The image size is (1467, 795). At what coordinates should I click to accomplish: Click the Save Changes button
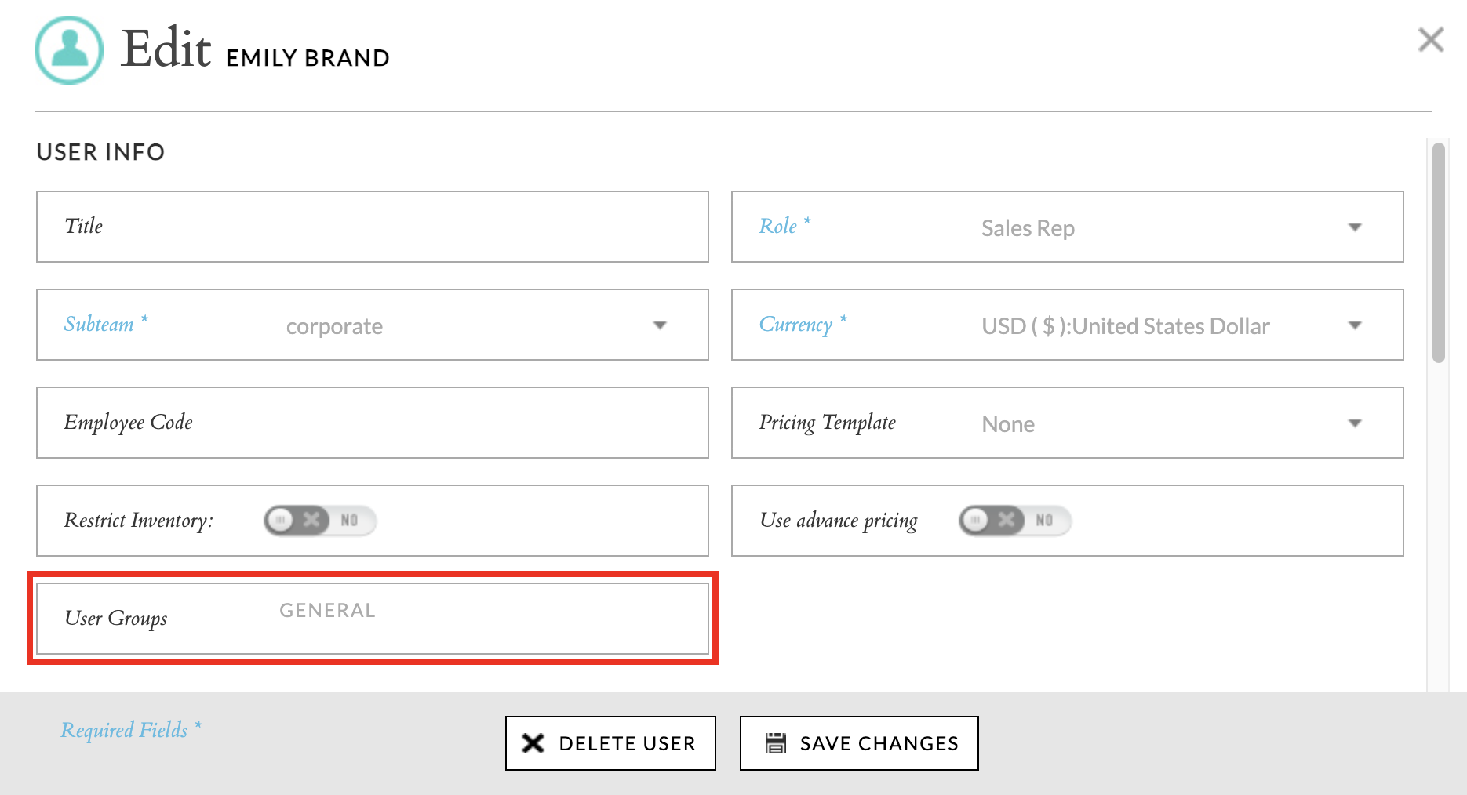(859, 743)
